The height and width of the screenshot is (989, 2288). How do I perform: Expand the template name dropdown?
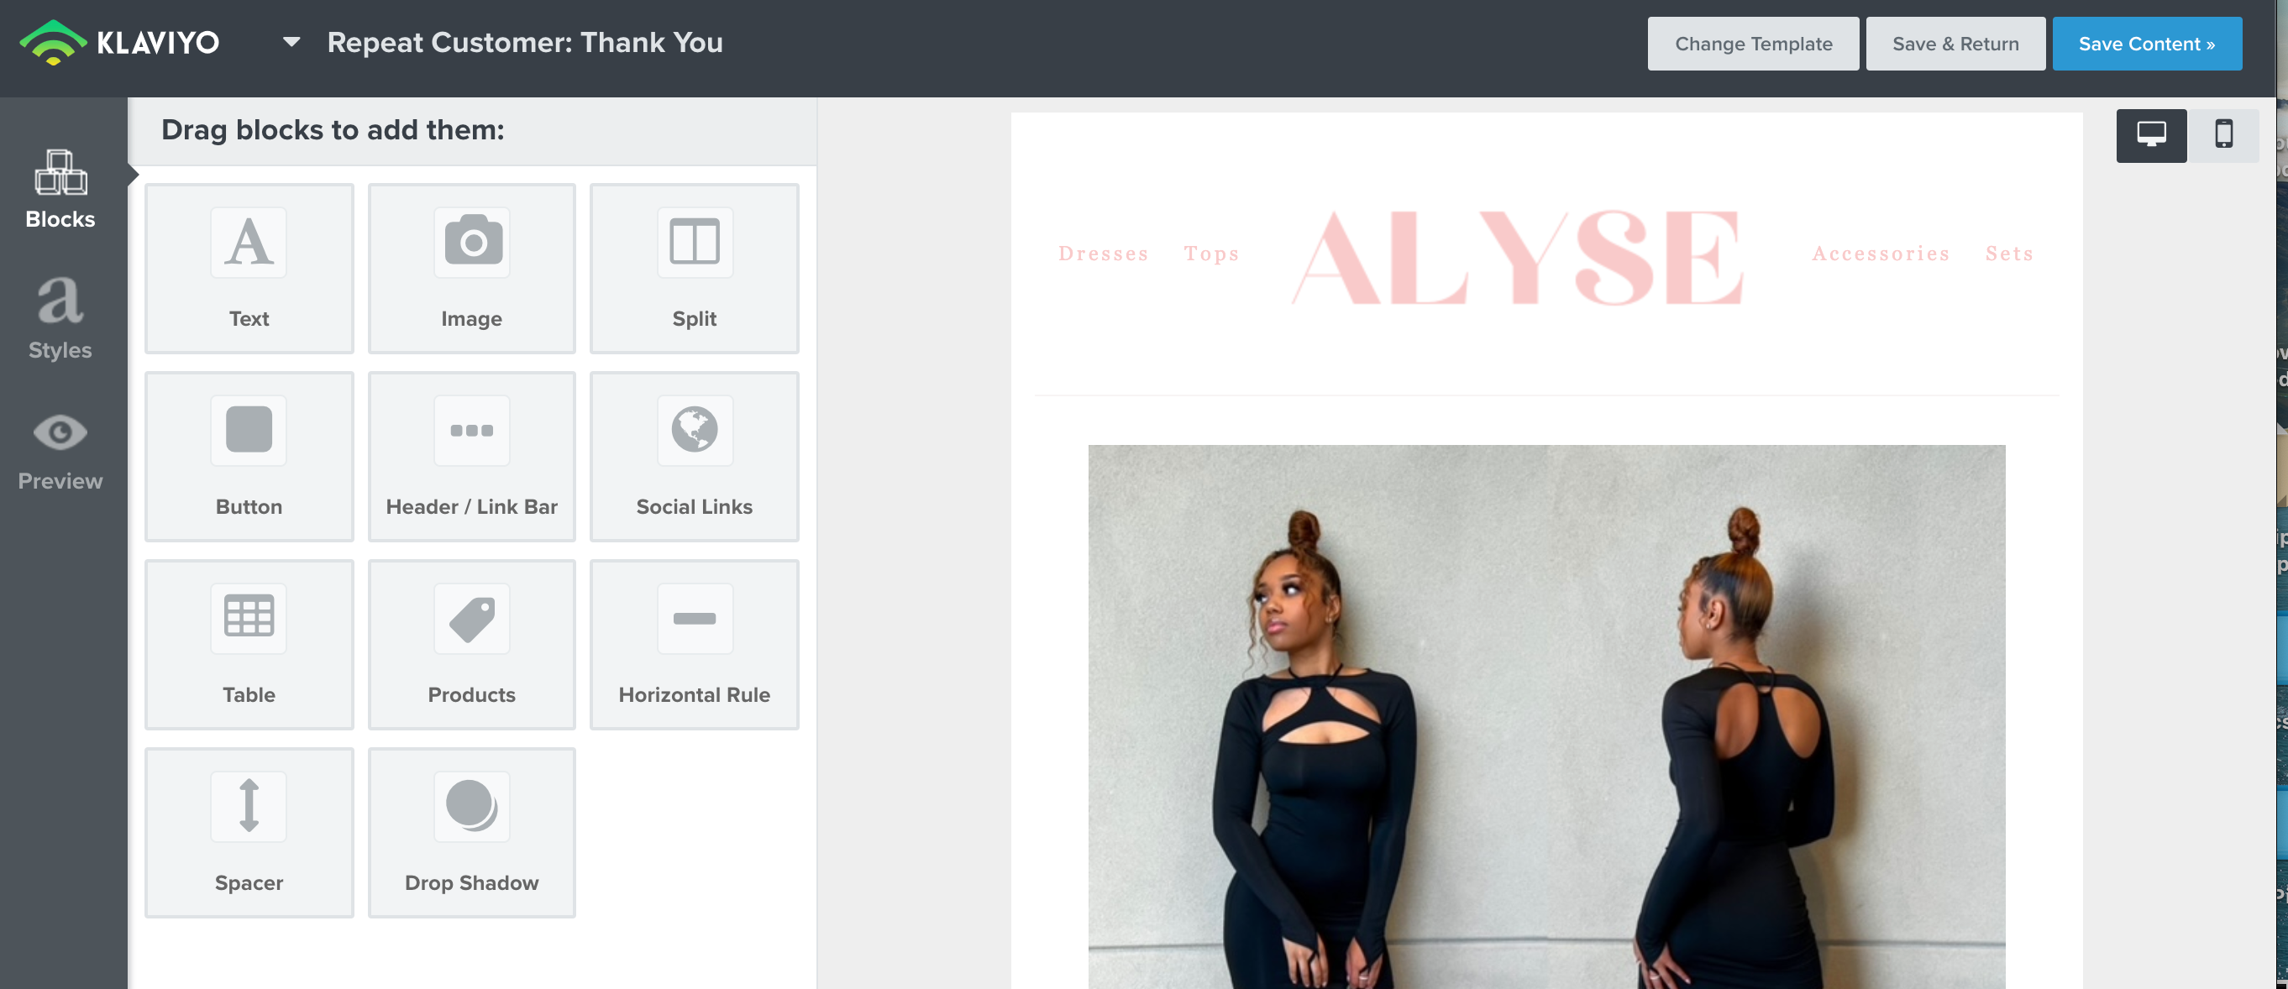[291, 41]
